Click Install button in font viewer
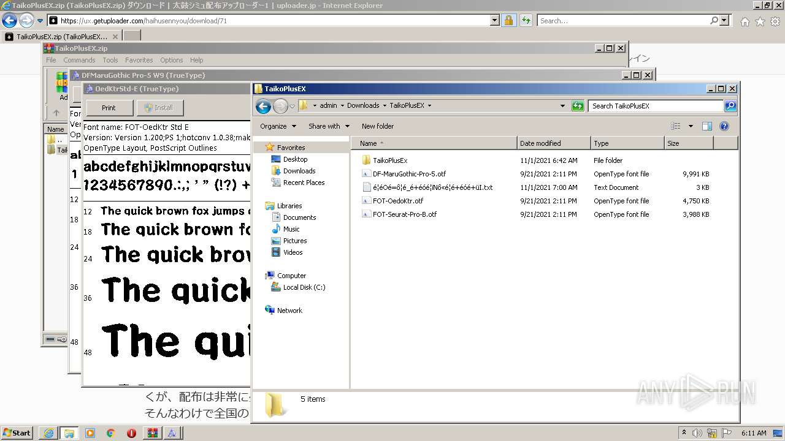 coord(159,108)
